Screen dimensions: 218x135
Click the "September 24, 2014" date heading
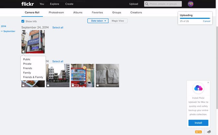pyautogui.click(x=35, y=27)
